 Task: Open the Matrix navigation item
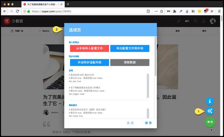(x=44, y=31)
